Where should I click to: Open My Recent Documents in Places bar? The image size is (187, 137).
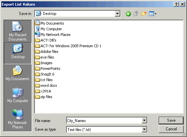(x=18, y=31)
